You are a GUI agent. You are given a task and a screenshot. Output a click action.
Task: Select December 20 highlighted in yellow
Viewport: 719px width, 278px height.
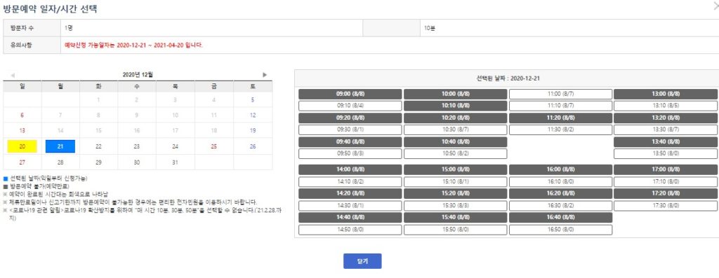tap(22, 146)
